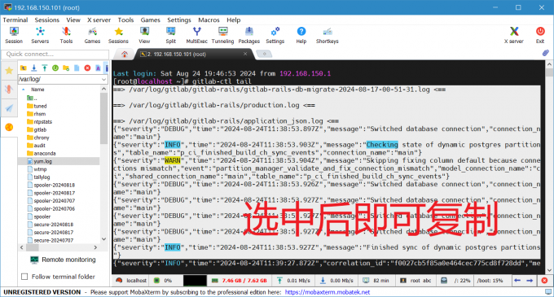This screenshot has height=297, width=554.
Task: Enable Follow terminal folder checkbox
Action: pos(24,277)
